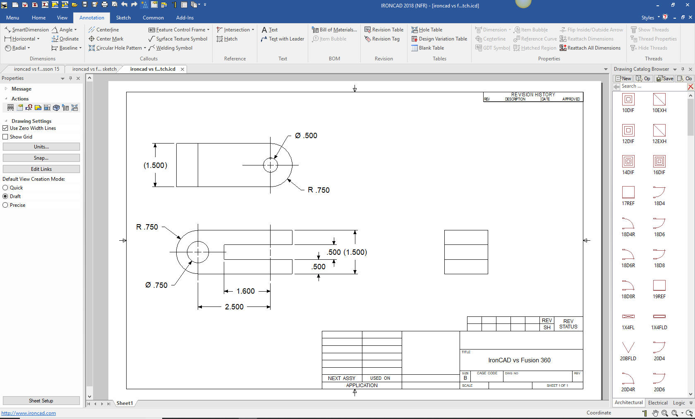695x419 pixels.
Task: Add a Revision Tag
Action: (382, 39)
